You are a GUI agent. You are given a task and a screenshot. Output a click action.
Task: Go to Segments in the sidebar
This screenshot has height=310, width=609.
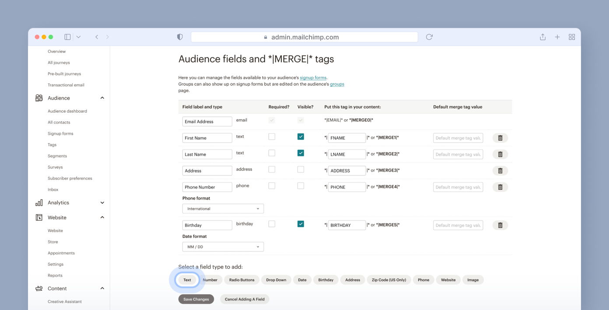click(57, 156)
